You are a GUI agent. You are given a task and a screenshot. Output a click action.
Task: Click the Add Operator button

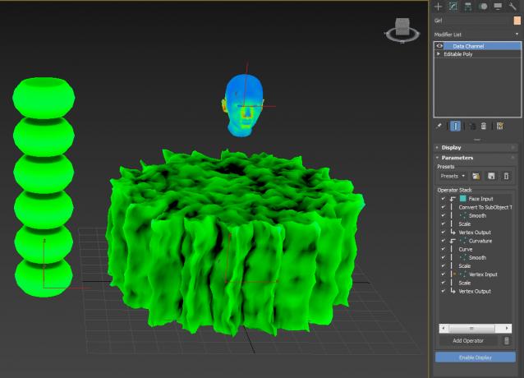[x=467, y=340]
